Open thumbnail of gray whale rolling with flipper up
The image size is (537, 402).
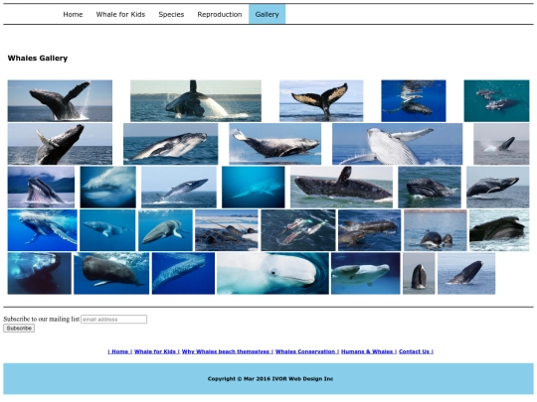click(x=341, y=187)
